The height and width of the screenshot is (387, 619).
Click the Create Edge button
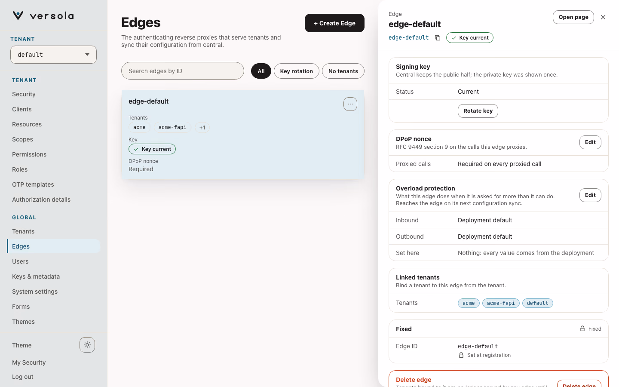pos(334,23)
